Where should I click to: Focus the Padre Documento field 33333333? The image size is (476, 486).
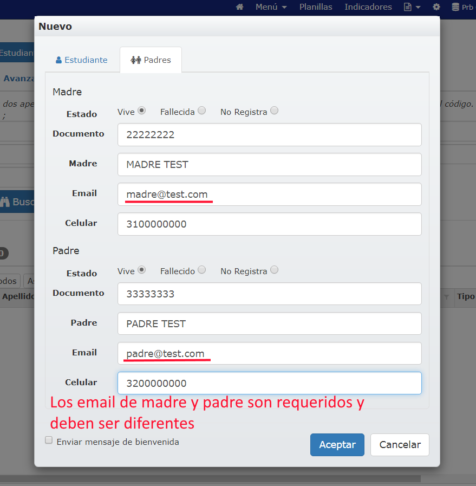[270, 294]
